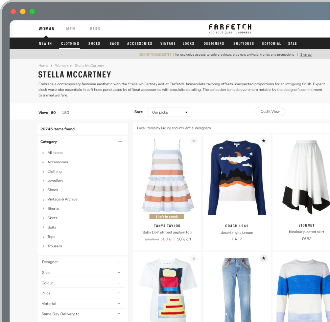Collapse the Category filter with minus icon

coord(120,142)
